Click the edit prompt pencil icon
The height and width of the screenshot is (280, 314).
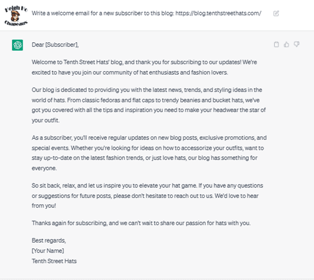[276, 13]
